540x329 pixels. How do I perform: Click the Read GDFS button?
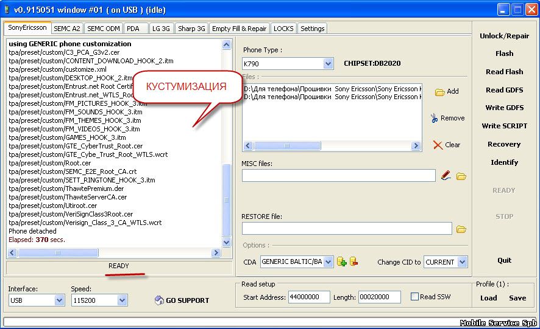[504, 90]
